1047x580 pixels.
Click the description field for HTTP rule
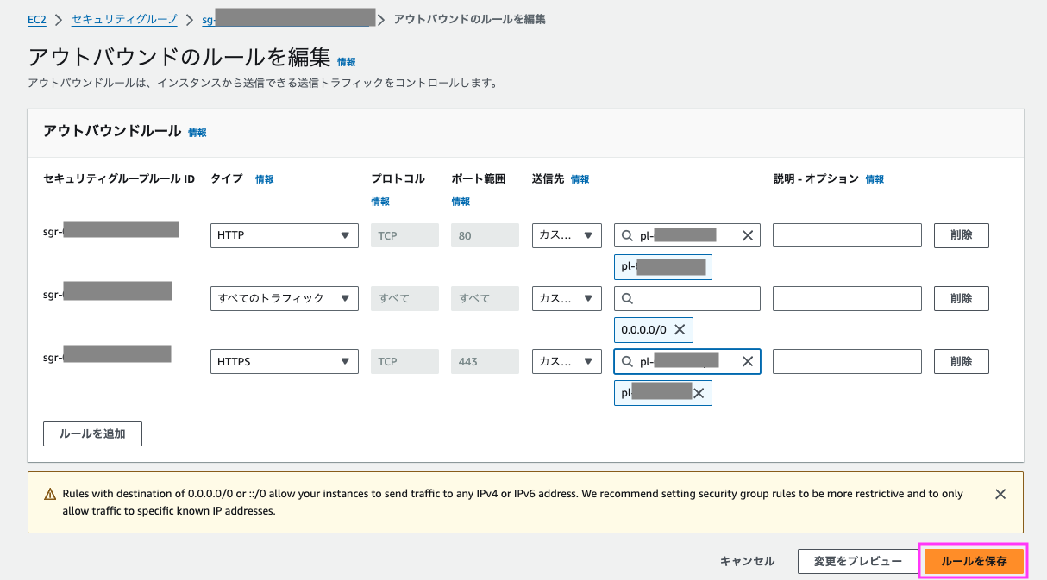[848, 235]
